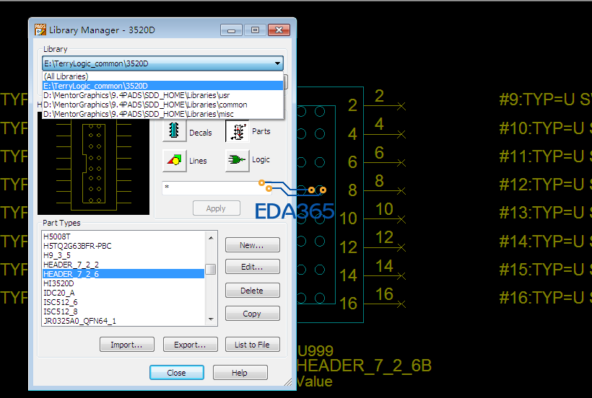Viewport: 592px width, 398px height.
Task: Select HEADER_7_2_2 part type
Action: (123, 265)
